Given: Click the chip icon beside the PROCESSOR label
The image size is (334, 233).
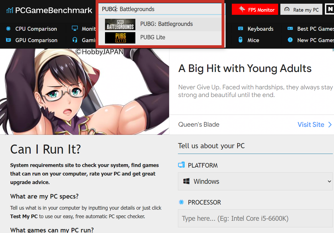Looking at the screenshot, I should [x=181, y=202].
